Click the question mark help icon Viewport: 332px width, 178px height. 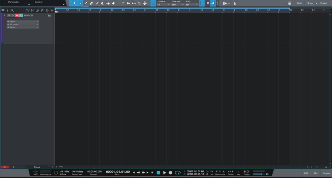pos(123,3)
